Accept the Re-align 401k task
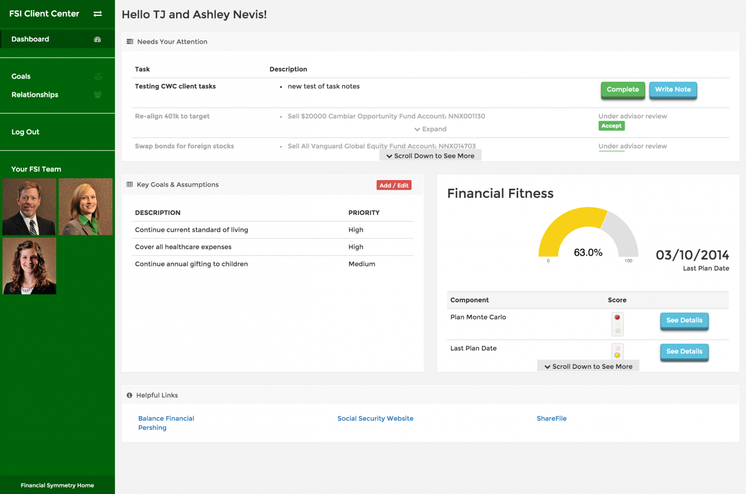 pyautogui.click(x=611, y=126)
